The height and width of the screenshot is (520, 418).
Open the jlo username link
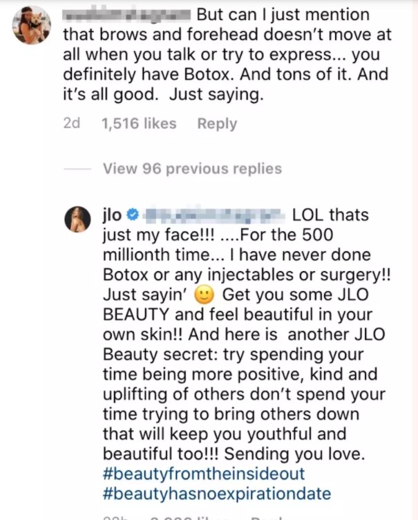point(112,216)
